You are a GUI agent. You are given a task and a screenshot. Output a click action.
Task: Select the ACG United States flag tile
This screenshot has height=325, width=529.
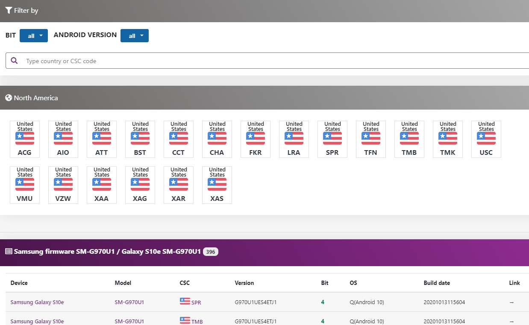[x=25, y=139]
